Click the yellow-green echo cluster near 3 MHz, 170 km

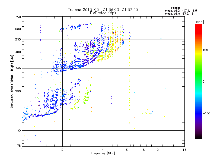click(86, 98)
